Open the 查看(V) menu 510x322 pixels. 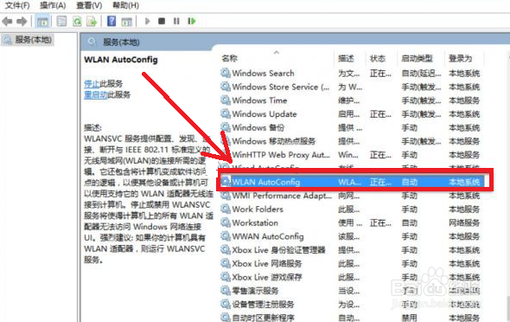click(89, 5)
